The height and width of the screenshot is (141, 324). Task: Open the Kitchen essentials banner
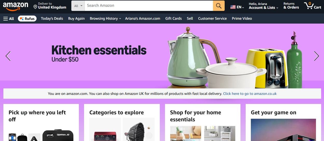(162, 56)
